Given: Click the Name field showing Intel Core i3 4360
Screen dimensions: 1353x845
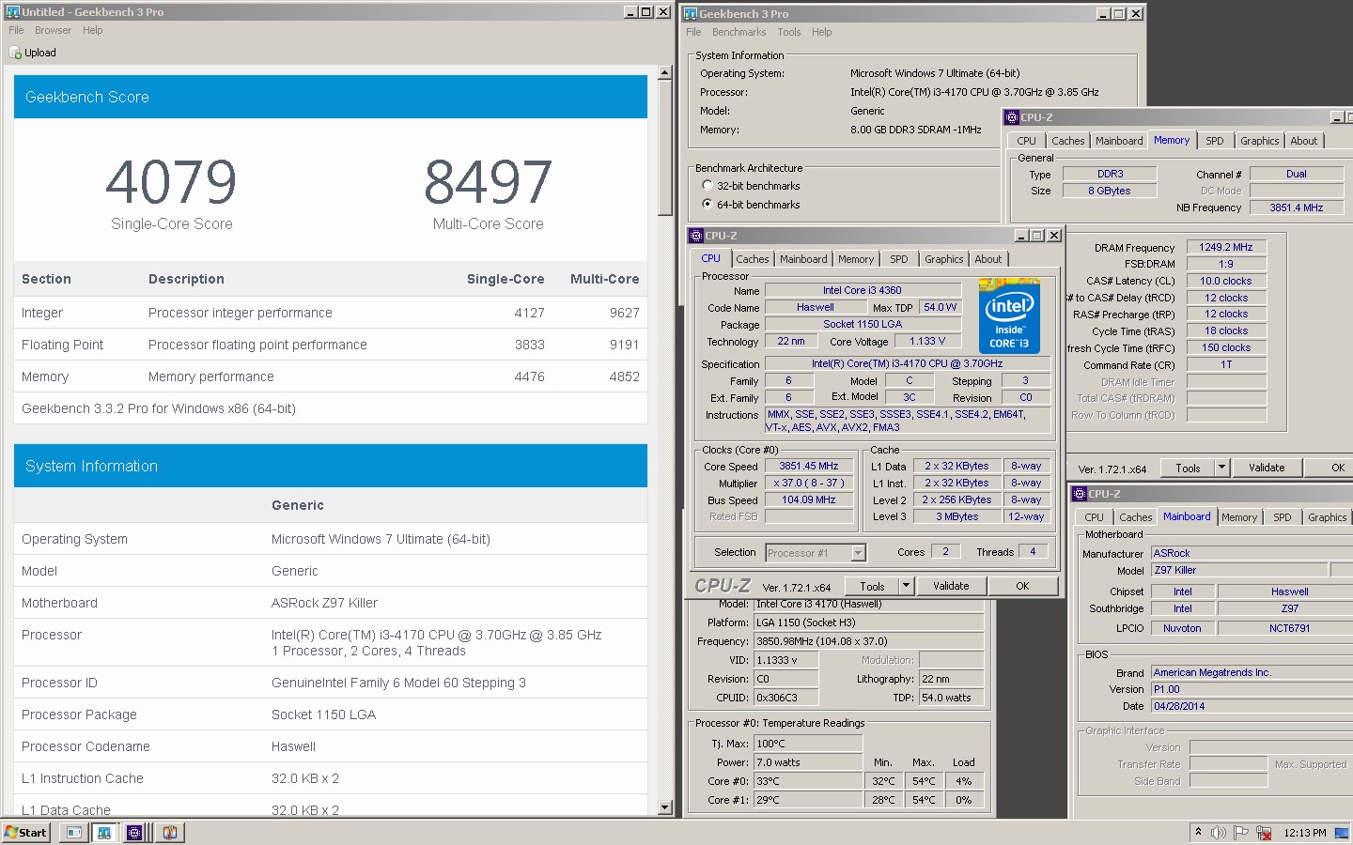Looking at the screenshot, I should [862, 291].
